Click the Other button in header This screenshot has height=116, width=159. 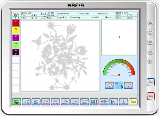click(43, 16)
